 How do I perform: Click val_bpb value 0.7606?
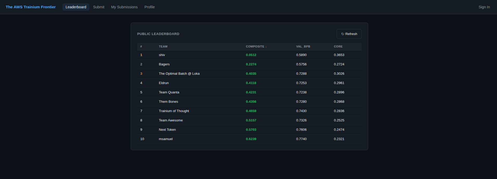point(301,130)
